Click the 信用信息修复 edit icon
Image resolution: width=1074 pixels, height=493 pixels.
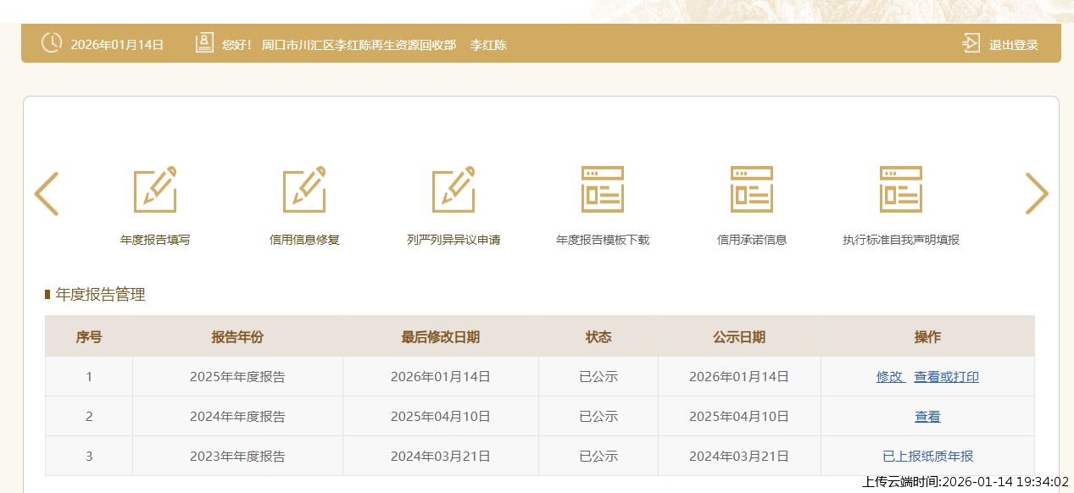[304, 190]
